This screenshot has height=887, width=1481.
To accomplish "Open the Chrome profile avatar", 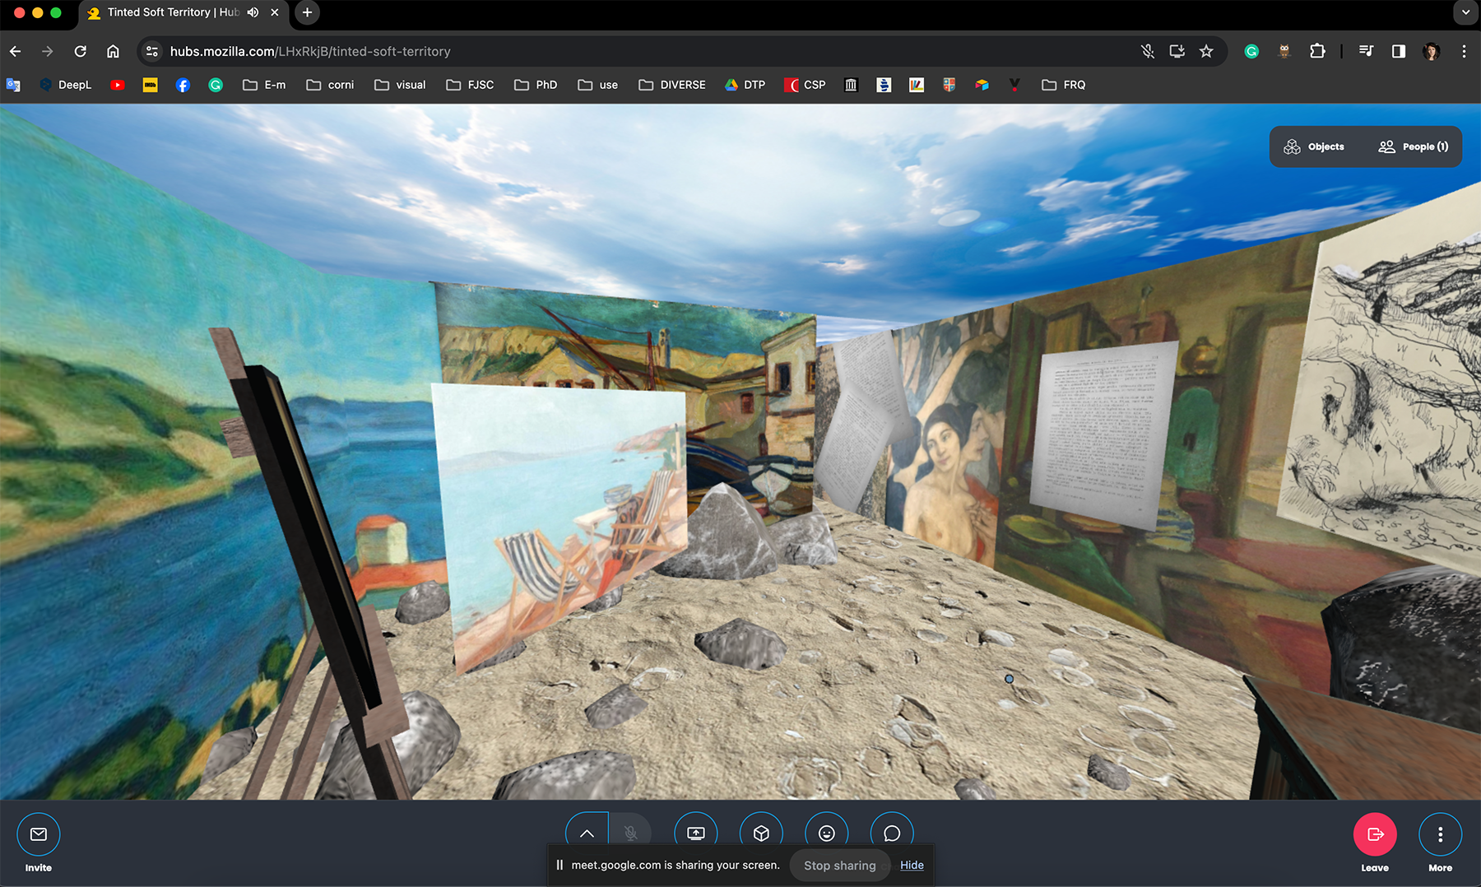I will click(1432, 51).
